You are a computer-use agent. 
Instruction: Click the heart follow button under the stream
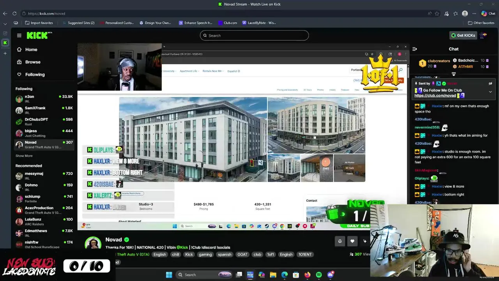(352, 241)
